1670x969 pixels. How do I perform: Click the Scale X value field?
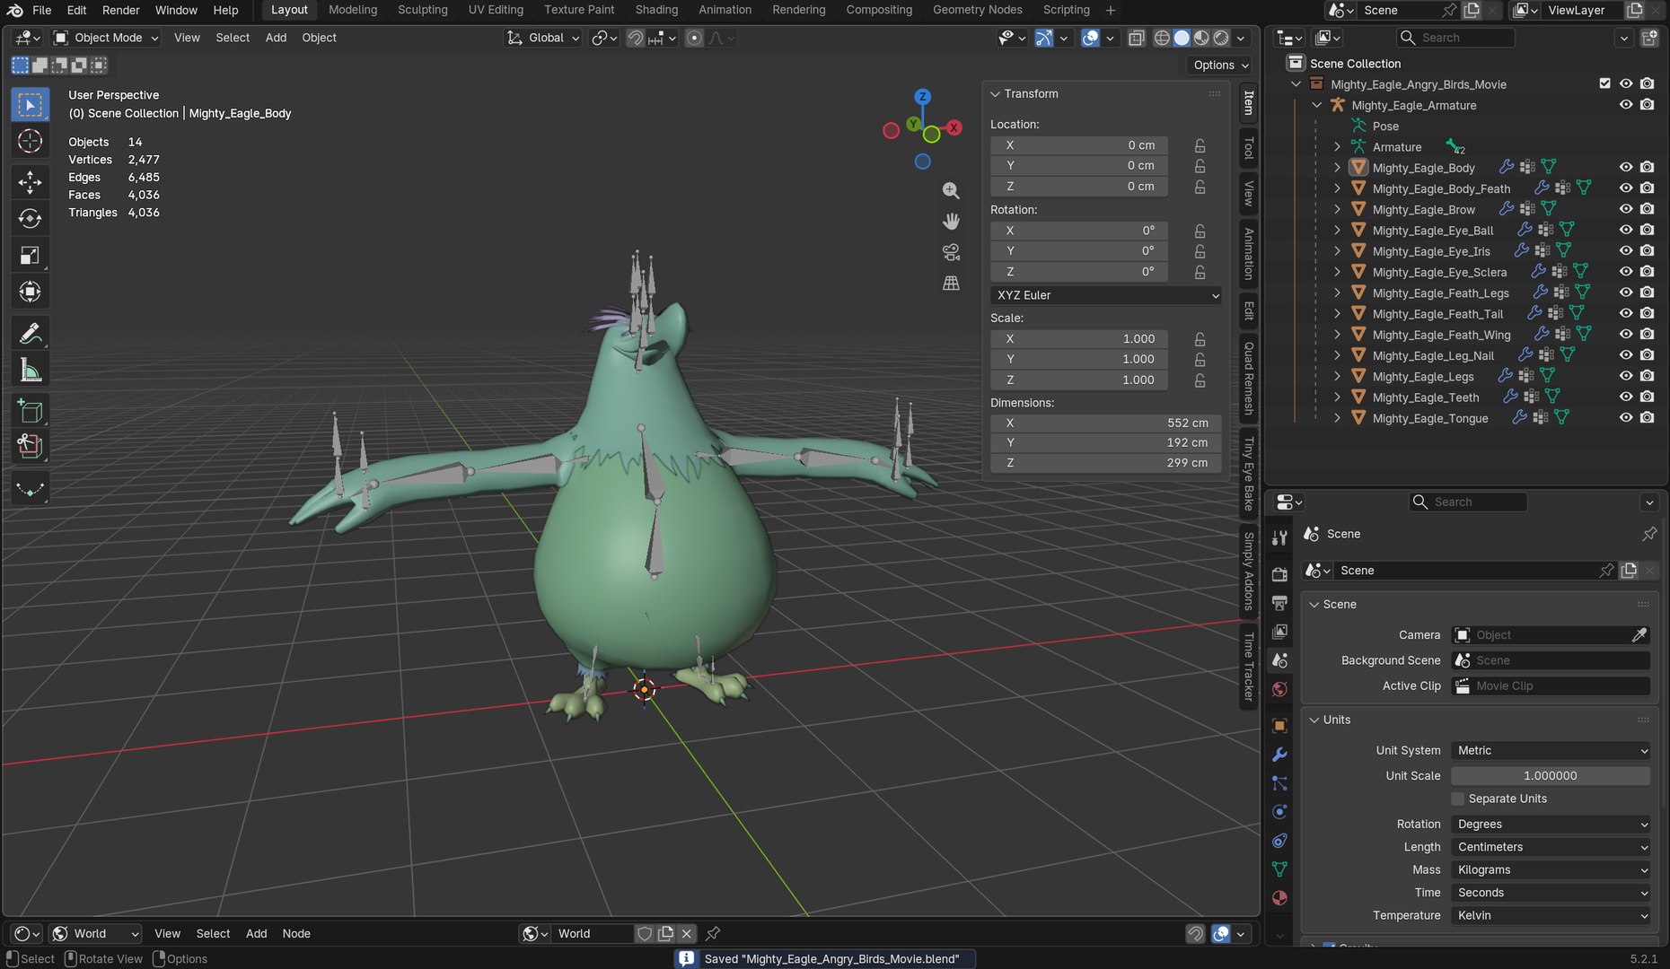tap(1078, 339)
